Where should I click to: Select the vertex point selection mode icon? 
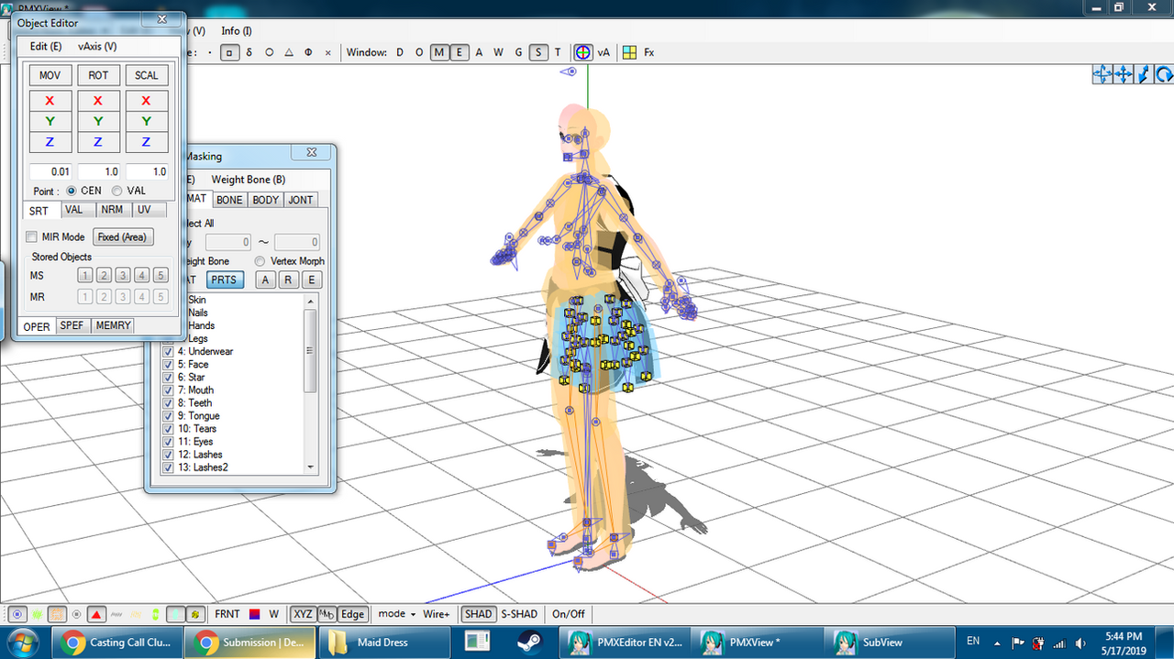(209, 52)
